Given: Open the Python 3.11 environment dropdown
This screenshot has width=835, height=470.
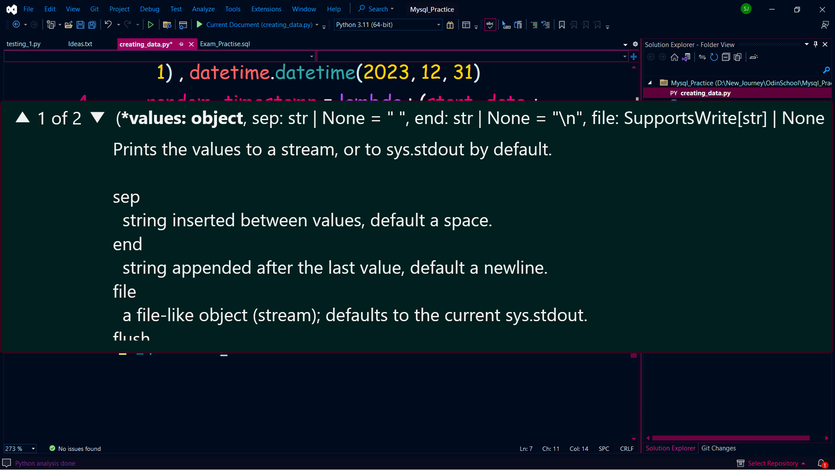Looking at the screenshot, I should tap(438, 25).
